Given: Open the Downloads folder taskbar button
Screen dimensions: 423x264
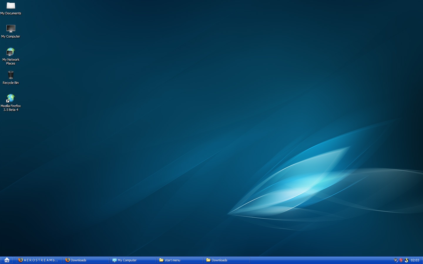Looking at the screenshot, I should pyautogui.click(x=226, y=260).
